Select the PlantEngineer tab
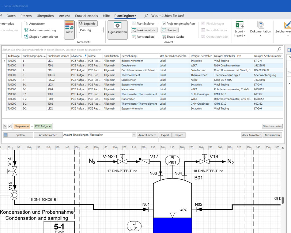This screenshot has width=291, height=233. click(125, 16)
